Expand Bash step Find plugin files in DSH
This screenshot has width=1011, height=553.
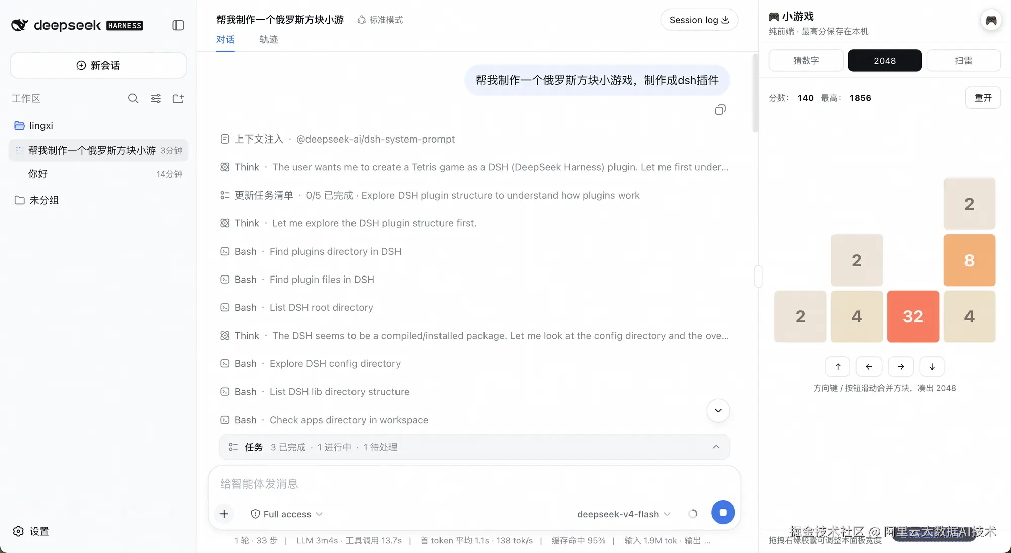pyautogui.click(x=297, y=280)
